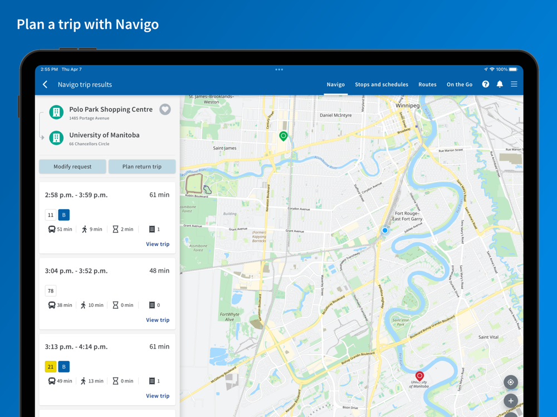This screenshot has height=417, width=557.
Task: View trip for 2:58 p.m. departure
Action: pos(158,244)
